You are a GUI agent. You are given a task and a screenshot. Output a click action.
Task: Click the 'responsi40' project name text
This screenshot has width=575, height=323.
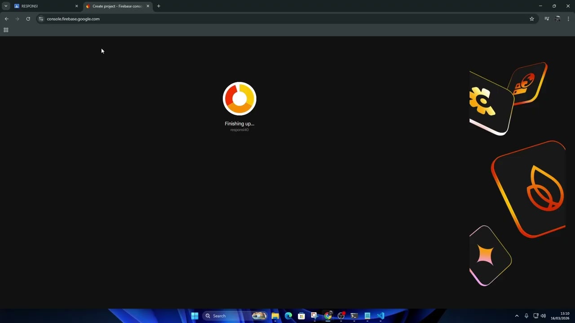pyautogui.click(x=239, y=130)
